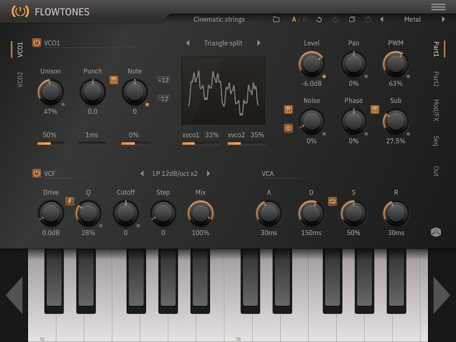Screen dimensions: 456x342
Task: Adjust the xvco2 35% slider
Action: (x=246, y=143)
